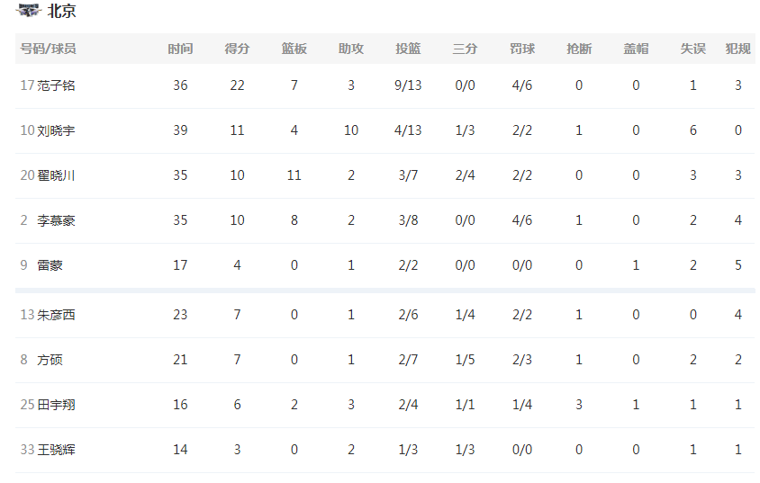The image size is (760, 483).
Task: Open the 北京 team name heading
Action: click(61, 11)
